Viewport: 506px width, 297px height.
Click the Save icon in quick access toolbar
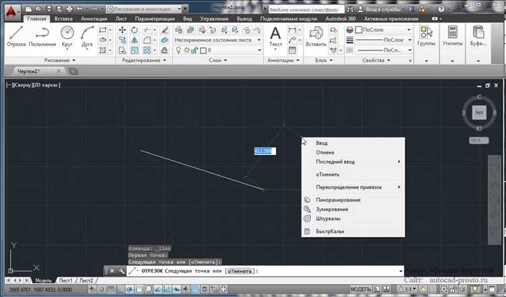(49, 9)
